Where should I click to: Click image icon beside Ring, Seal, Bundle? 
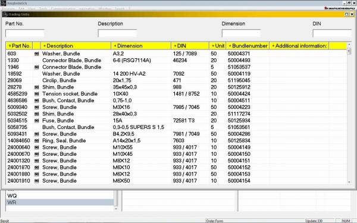36,140
